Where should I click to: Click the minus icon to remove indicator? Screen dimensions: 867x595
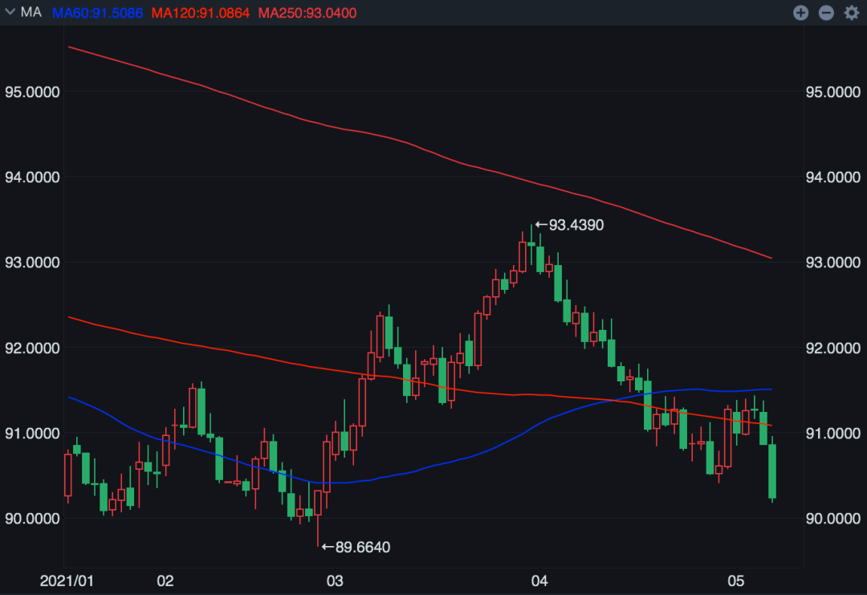tap(825, 12)
